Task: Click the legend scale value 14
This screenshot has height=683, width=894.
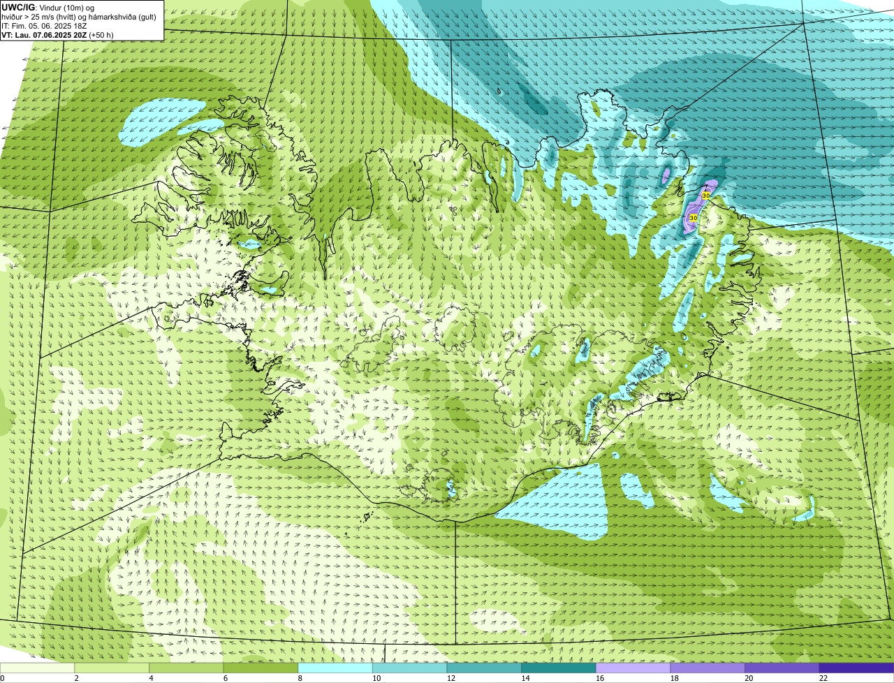Action: pyautogui.click(x=525, y=678)
